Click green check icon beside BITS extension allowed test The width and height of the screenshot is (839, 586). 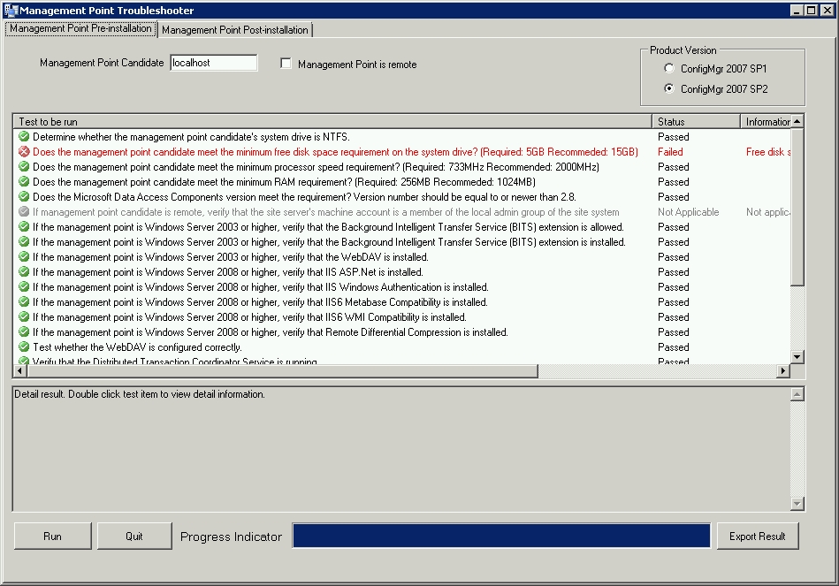(x=24, y=226)
